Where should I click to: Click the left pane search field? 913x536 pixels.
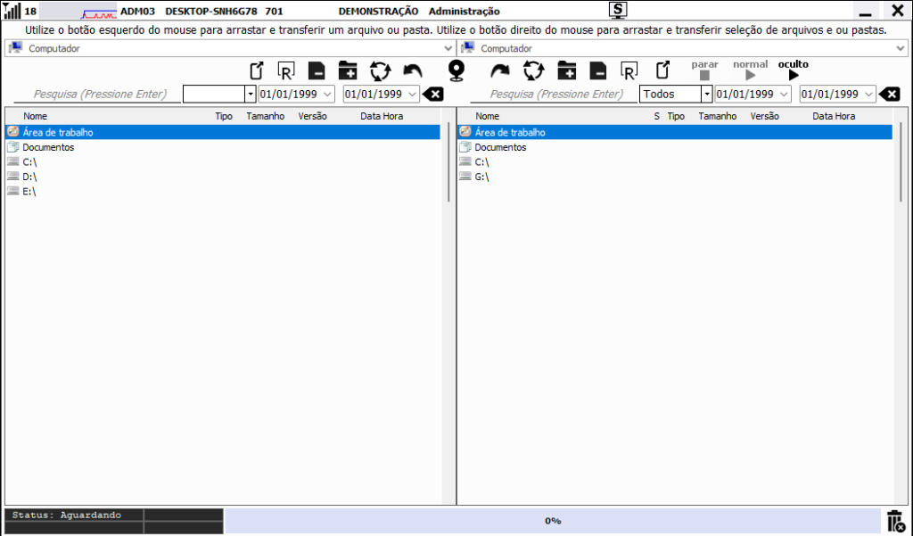[97, 94]
